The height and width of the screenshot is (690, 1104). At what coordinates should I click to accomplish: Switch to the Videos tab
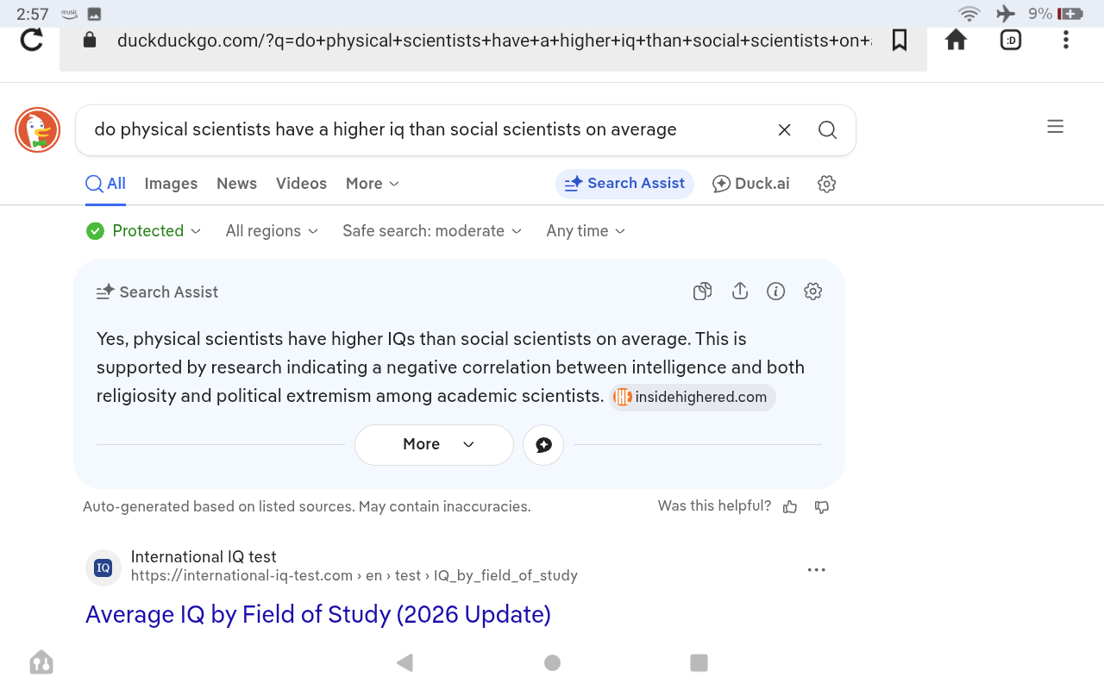(301, 184)
